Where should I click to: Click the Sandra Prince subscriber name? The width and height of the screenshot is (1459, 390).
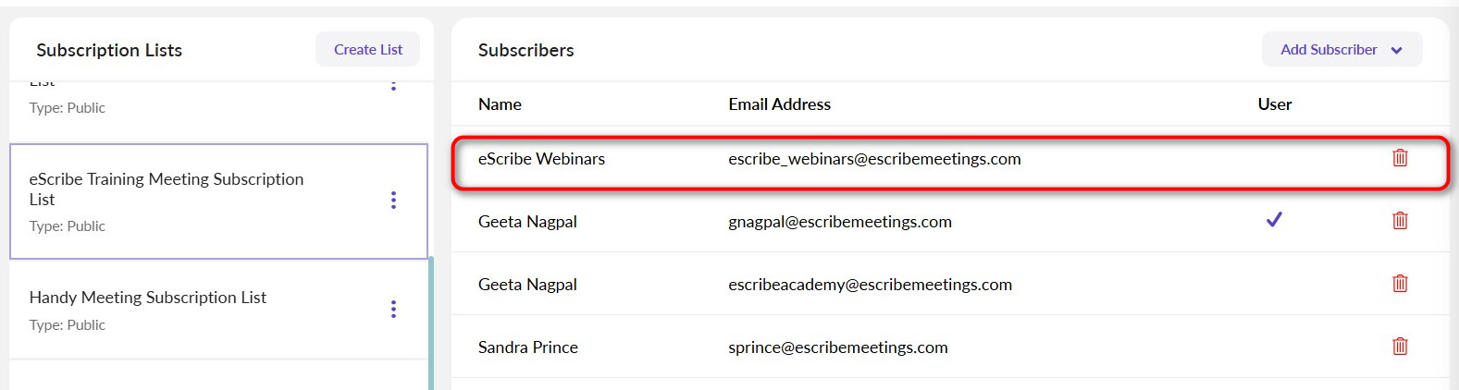coord(527,347)
